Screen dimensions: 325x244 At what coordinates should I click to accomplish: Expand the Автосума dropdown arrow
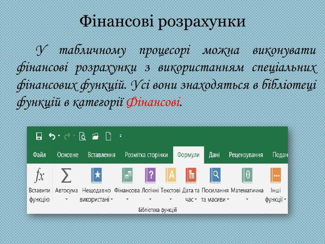(x=66, y=199)
